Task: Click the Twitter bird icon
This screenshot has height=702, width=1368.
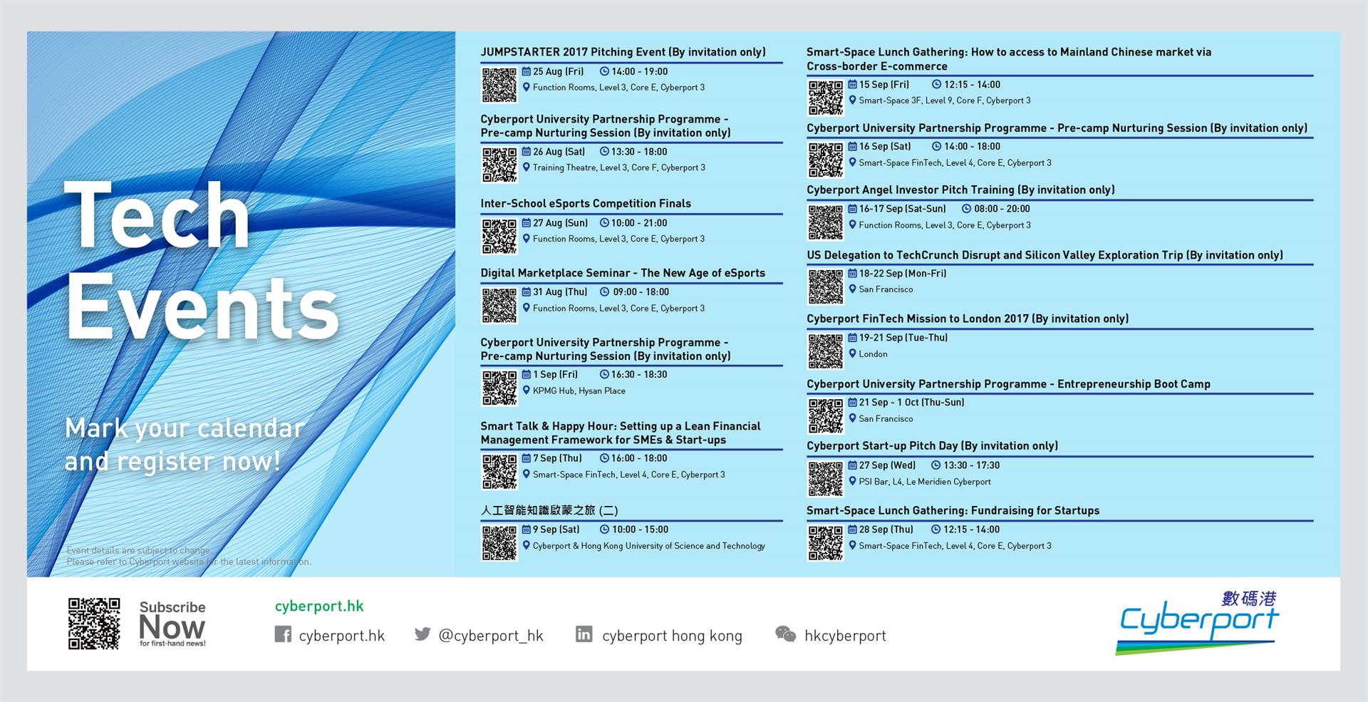Action: 423,634
